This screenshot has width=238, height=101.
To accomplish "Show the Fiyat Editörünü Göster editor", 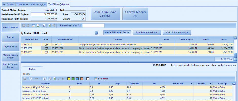I will pyautogui.click(x=147, y=32).
